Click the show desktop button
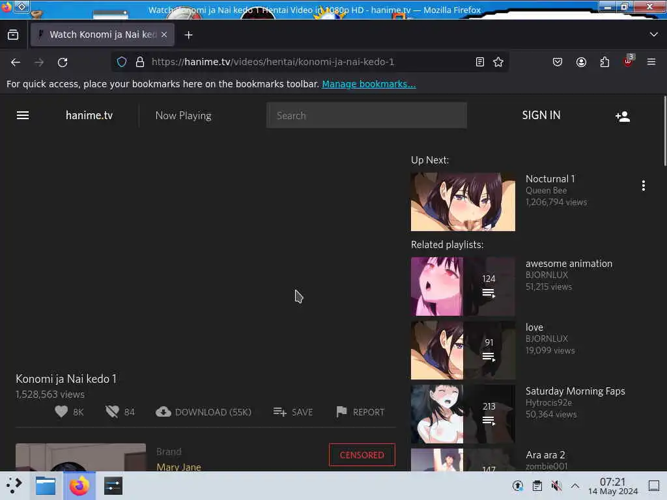Image resolution: width=667 pixels, height=500 pixels. (654, 486)
